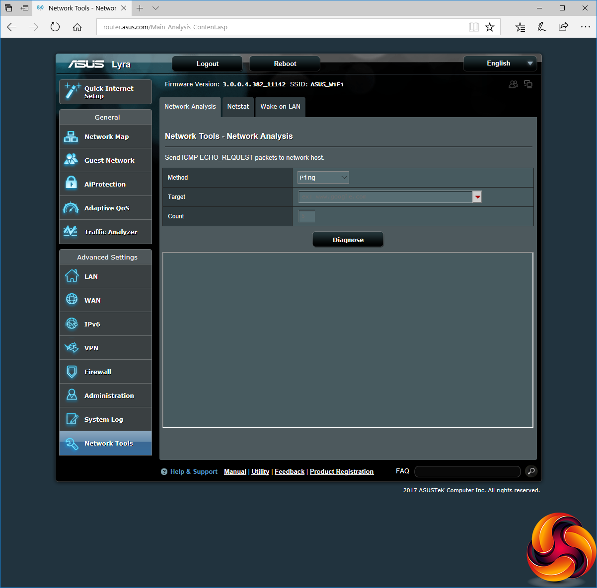Screen dimensions: 597x588
Task: Refresh the browser page
Action: (55, 27)
